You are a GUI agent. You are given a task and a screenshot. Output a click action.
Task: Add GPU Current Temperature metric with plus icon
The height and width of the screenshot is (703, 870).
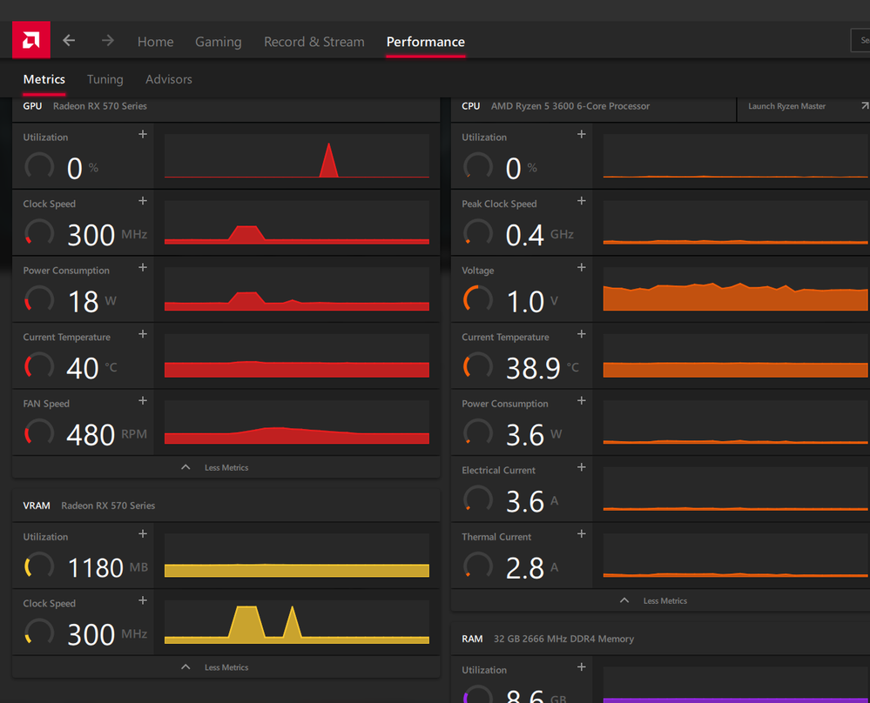click(x=143, y=334)
